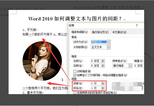This screenshot has height=106, width=154.
Task: Select the circular portrait picture in the document
Action: [42, 61]
